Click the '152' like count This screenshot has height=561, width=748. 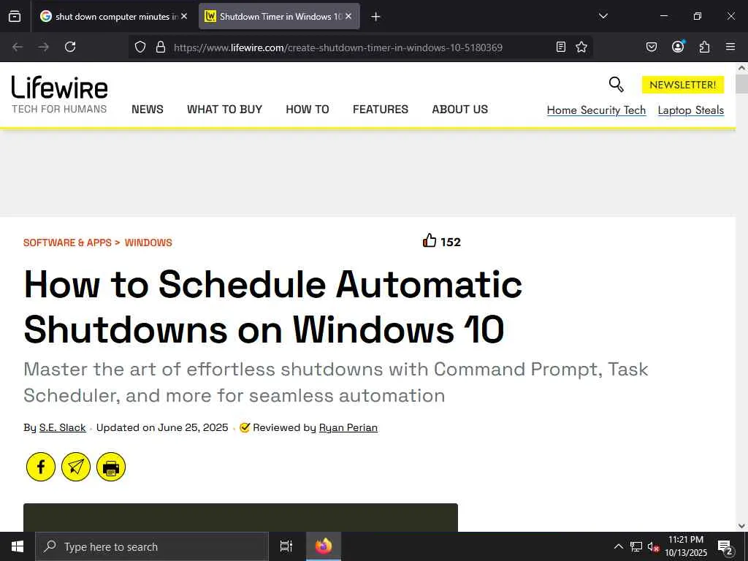450,242
